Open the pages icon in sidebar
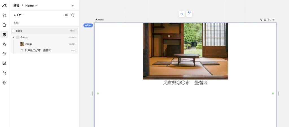Image resolution: width=289 pixels, height=127 pixels. (4, 25)
